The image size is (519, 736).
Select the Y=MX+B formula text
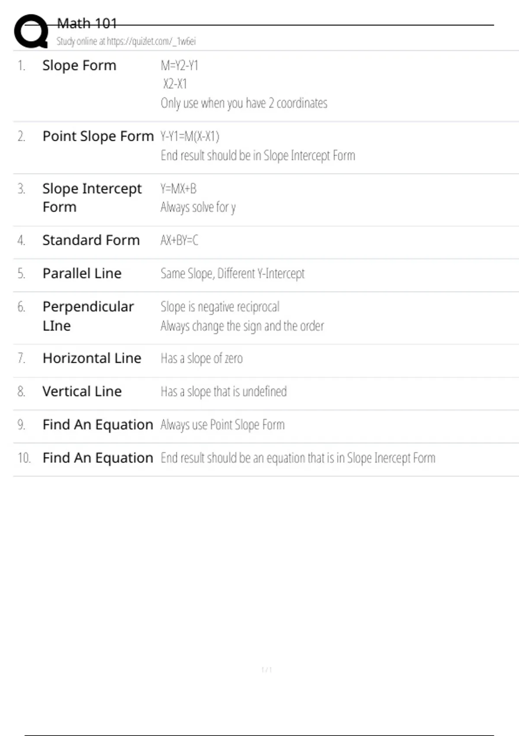pyautogui.click(x=178, y=189)
